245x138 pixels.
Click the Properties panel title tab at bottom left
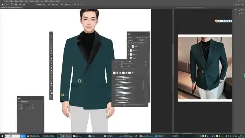click(19, 99)
